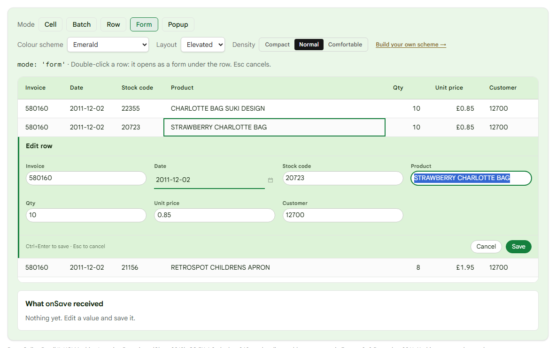Click the Edit row heading

click(x=39, y=146)
